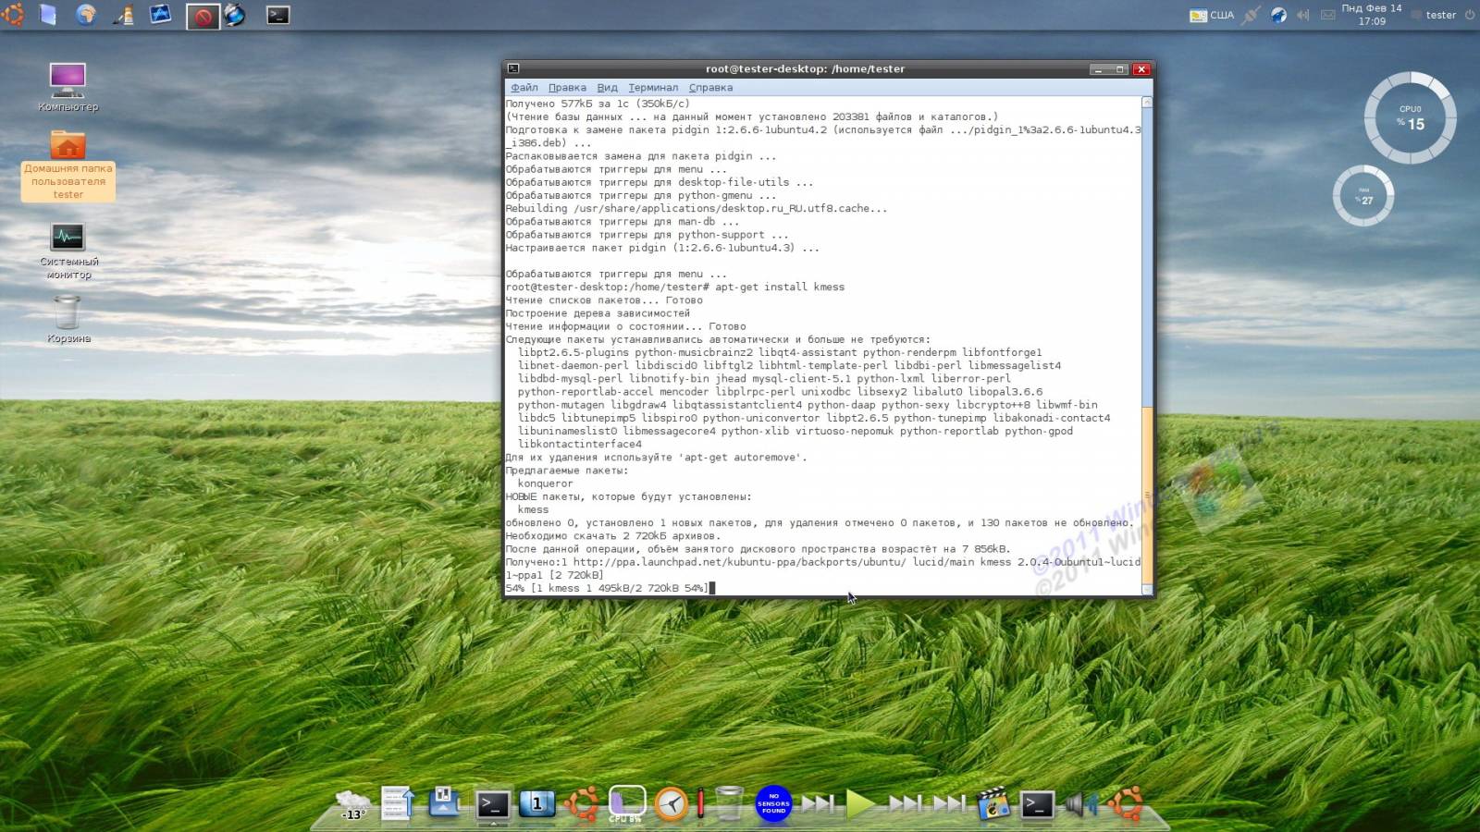Viewport: 1480px width, 832px height.
Task: Open the paintbrush graphics launcher in top panel
Action: point(123,14)
